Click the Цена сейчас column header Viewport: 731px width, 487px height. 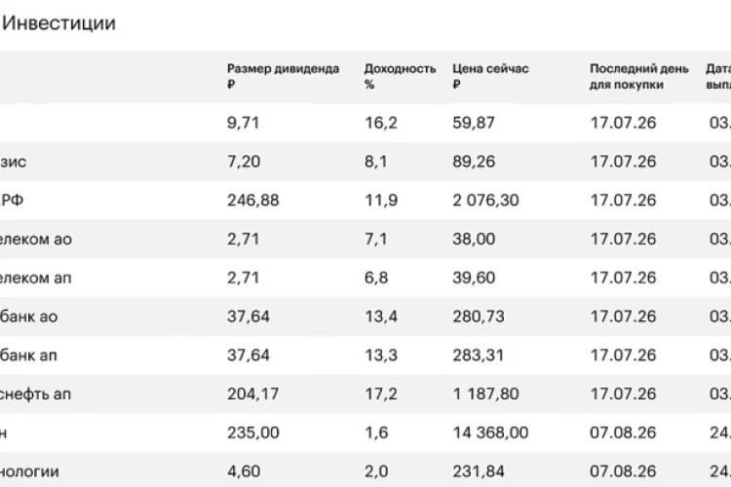(x=490, y=76)
